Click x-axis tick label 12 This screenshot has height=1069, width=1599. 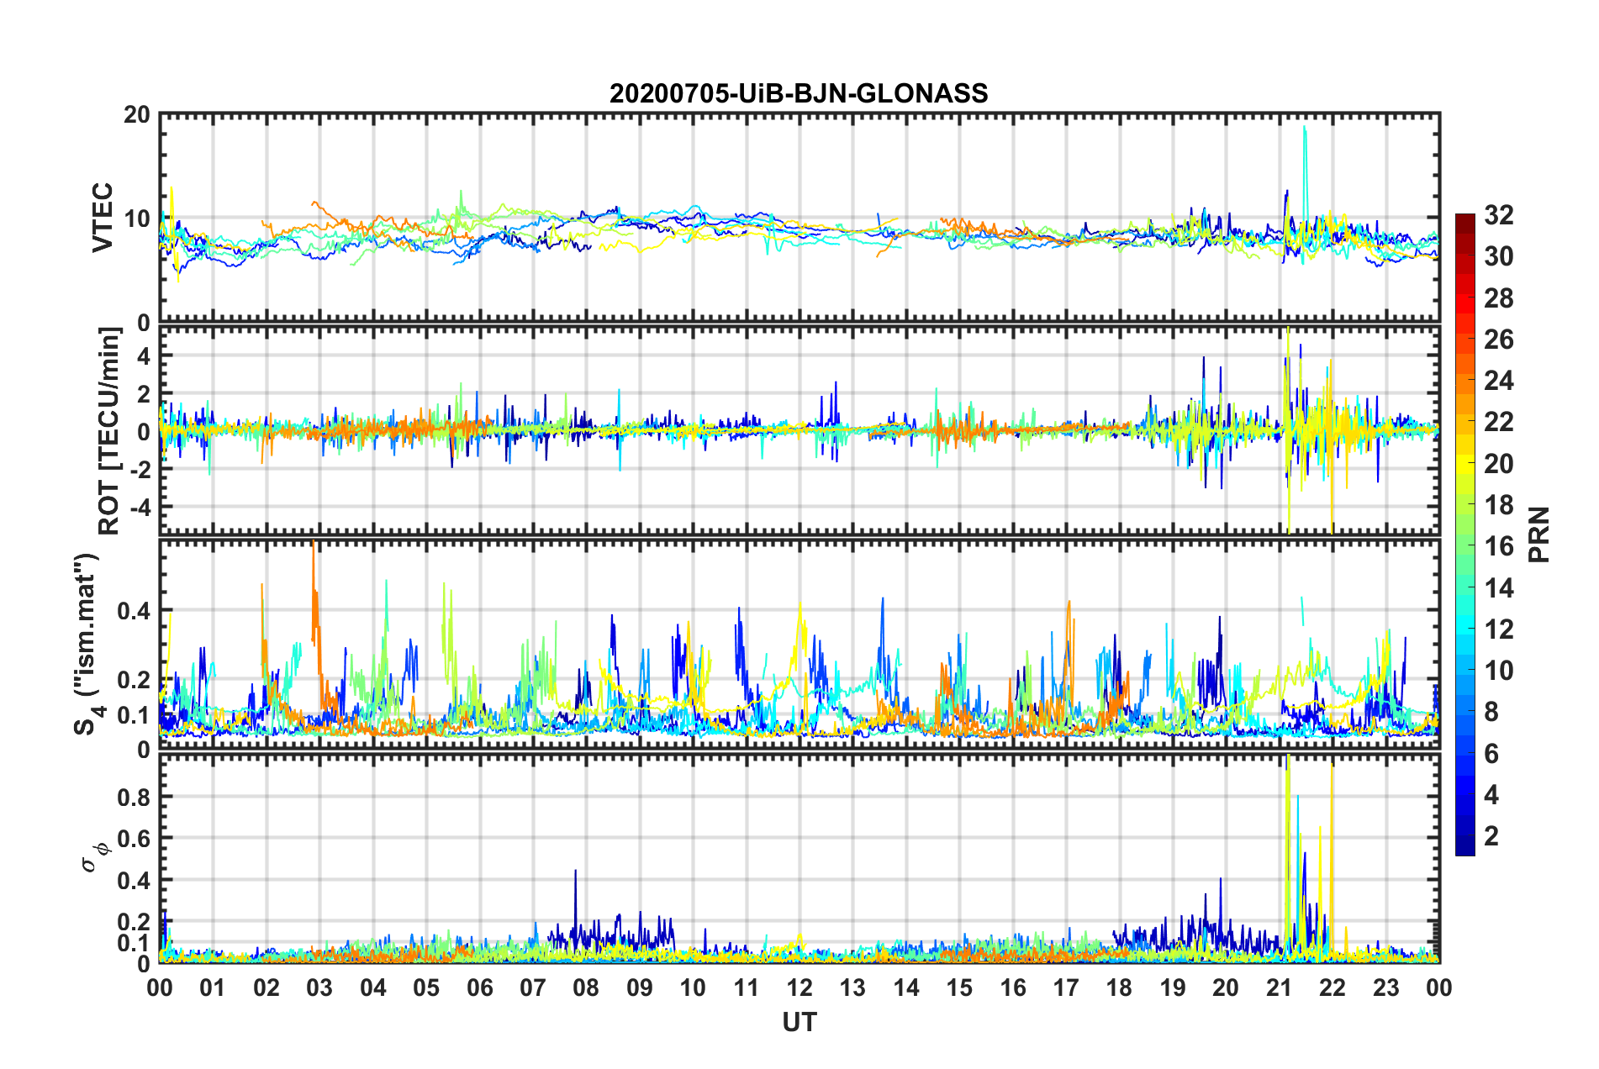pos(799,987)
